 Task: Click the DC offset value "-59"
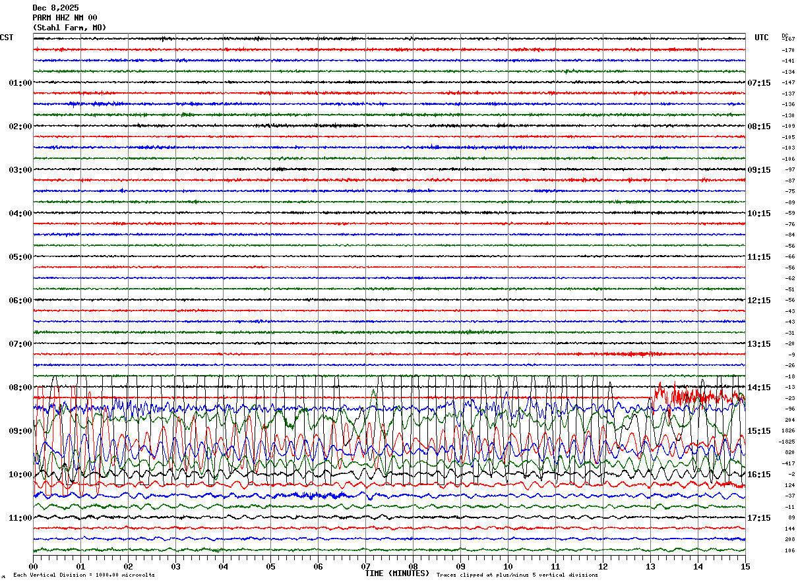point(789,213)
